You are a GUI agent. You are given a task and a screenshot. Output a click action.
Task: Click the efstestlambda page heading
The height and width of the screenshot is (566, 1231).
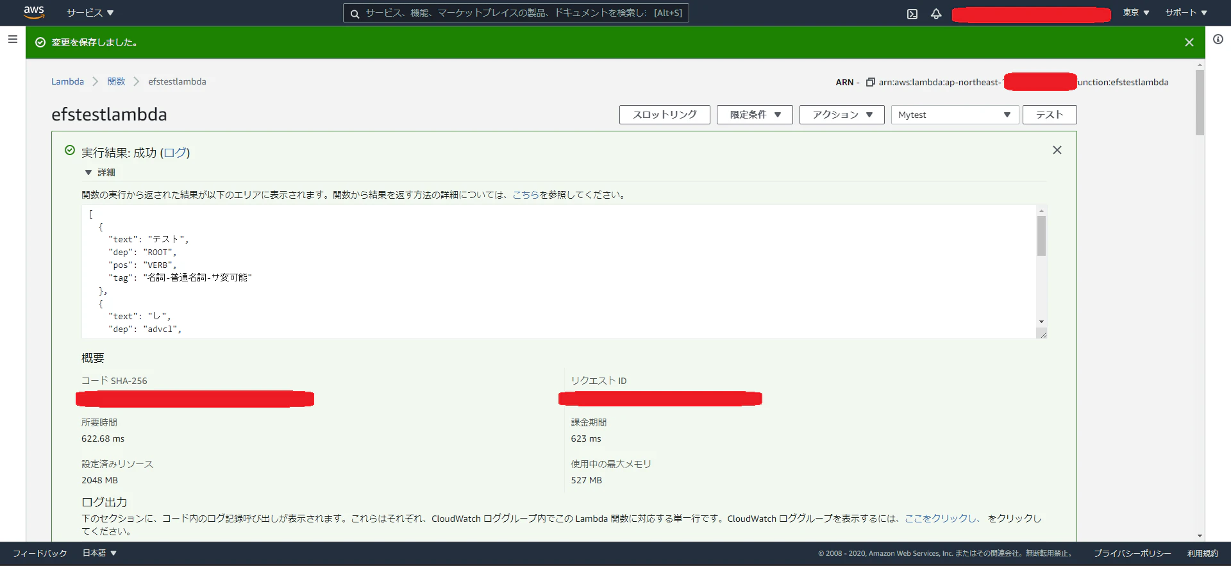(109, 114)
